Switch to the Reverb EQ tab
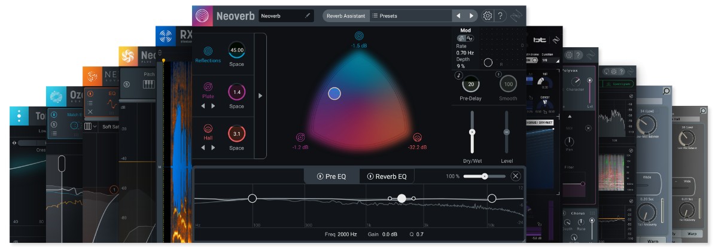Viewport: 718px width, 247px height. 387,176
